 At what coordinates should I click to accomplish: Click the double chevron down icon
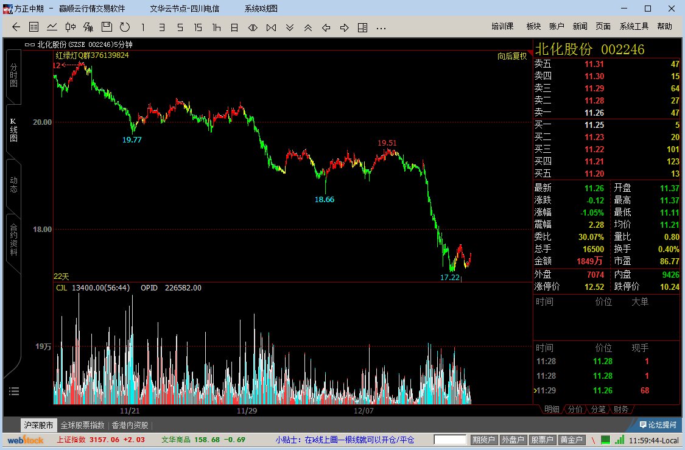tap(290, 27)
